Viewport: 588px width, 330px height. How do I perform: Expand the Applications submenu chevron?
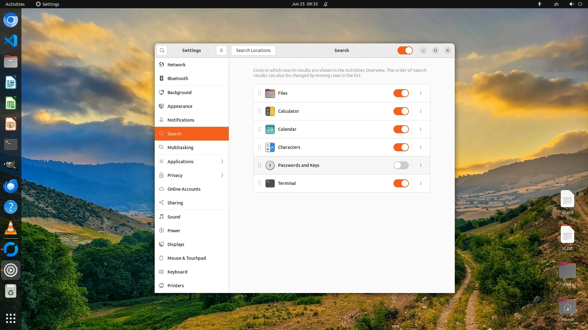[222, 161]
